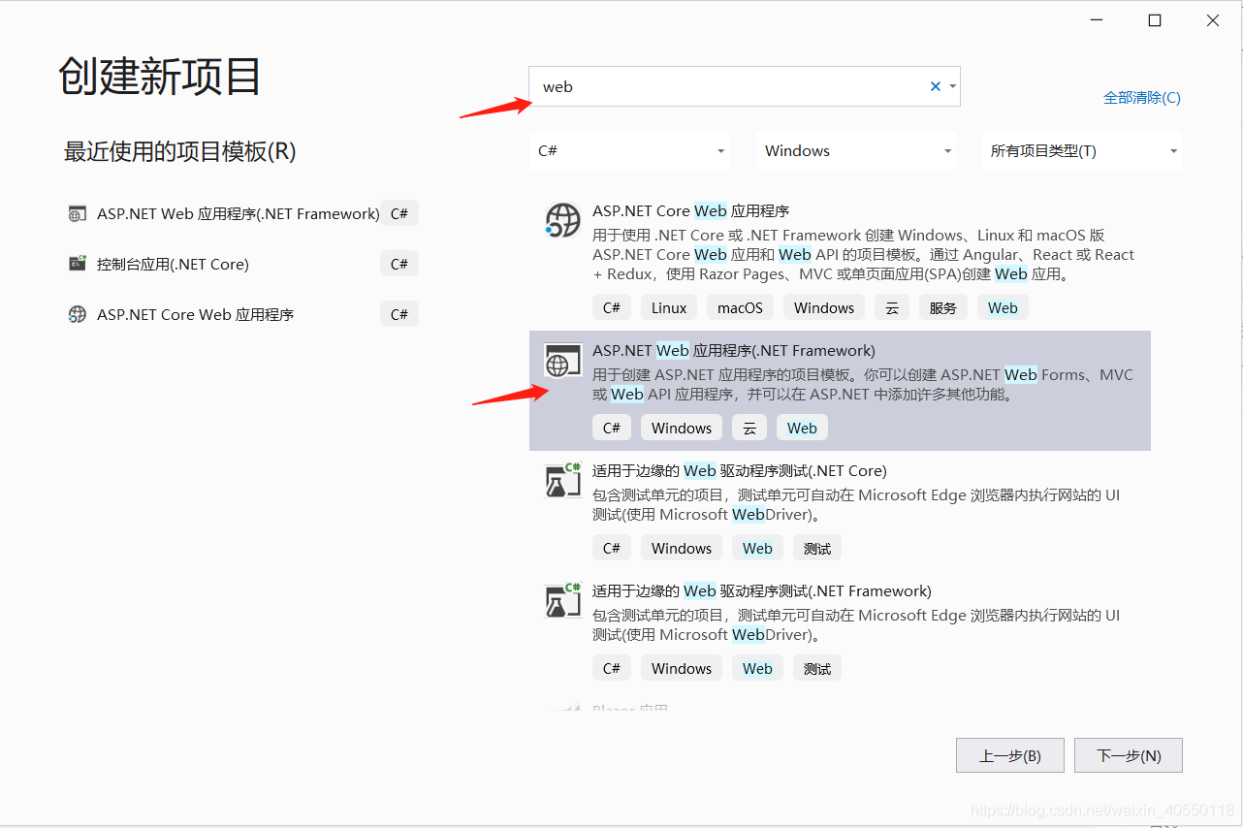Viewport: 1243px width, 828px height.
Task: Click the Linux tag on ASP.NET Core template
Action: pyautogui.click(x=669, y=307)
